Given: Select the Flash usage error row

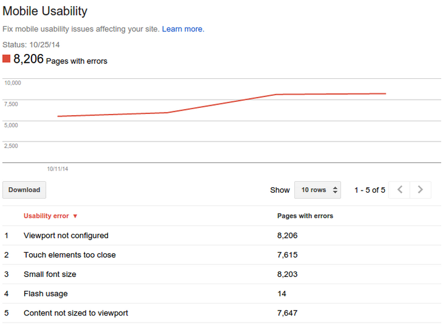Looking at the screenshot, I should pos(46,294).
